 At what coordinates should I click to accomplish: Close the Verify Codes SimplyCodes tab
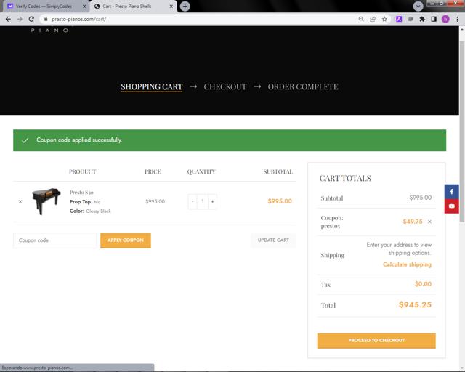[84, 7]
